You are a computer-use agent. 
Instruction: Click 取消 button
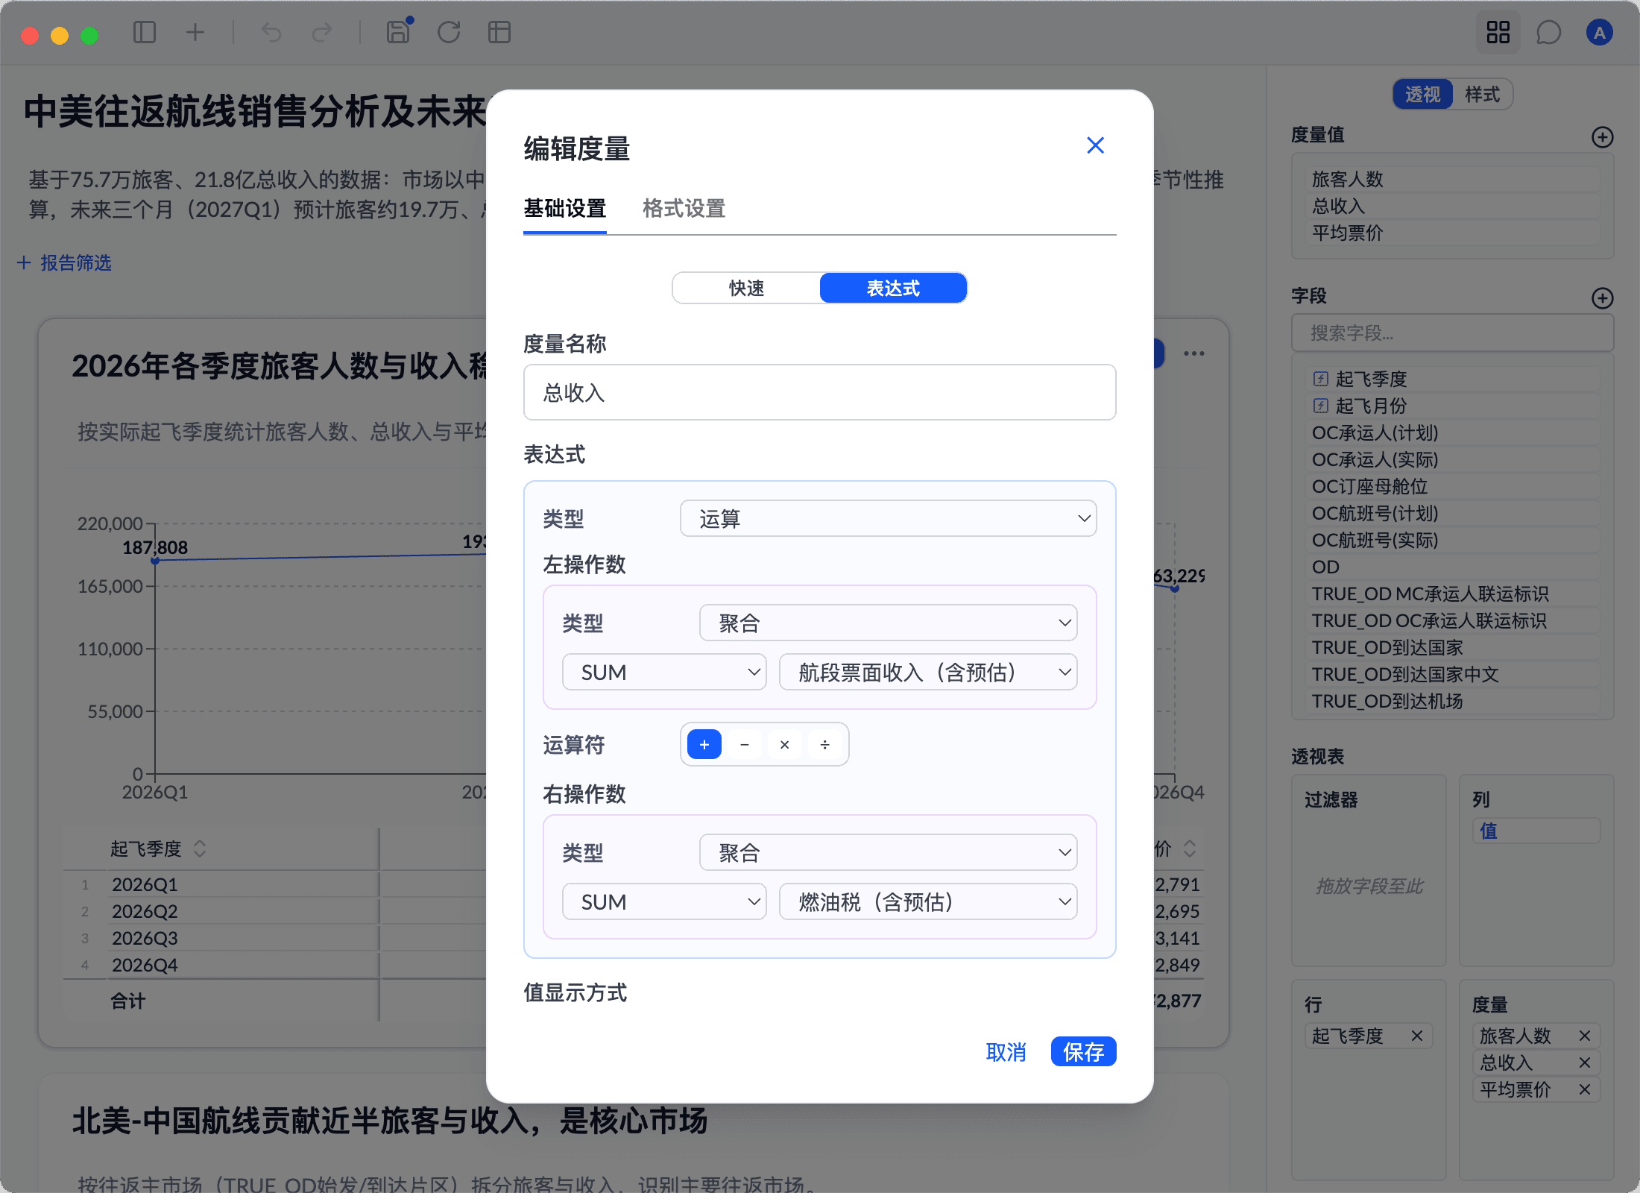1006,1051
